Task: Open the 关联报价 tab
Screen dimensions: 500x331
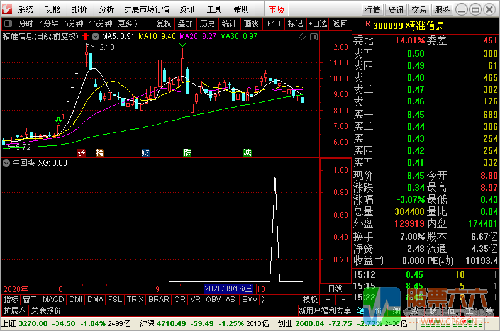Action: click(x=46, y=311)
